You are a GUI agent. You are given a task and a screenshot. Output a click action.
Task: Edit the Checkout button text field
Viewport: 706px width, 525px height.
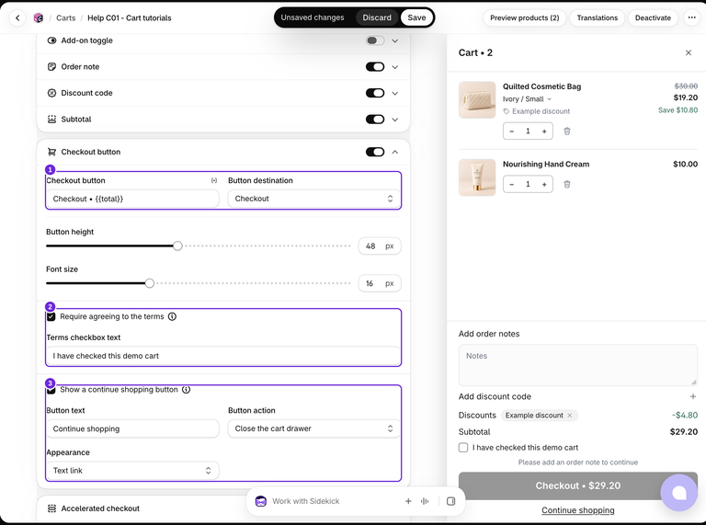point(132,199)
